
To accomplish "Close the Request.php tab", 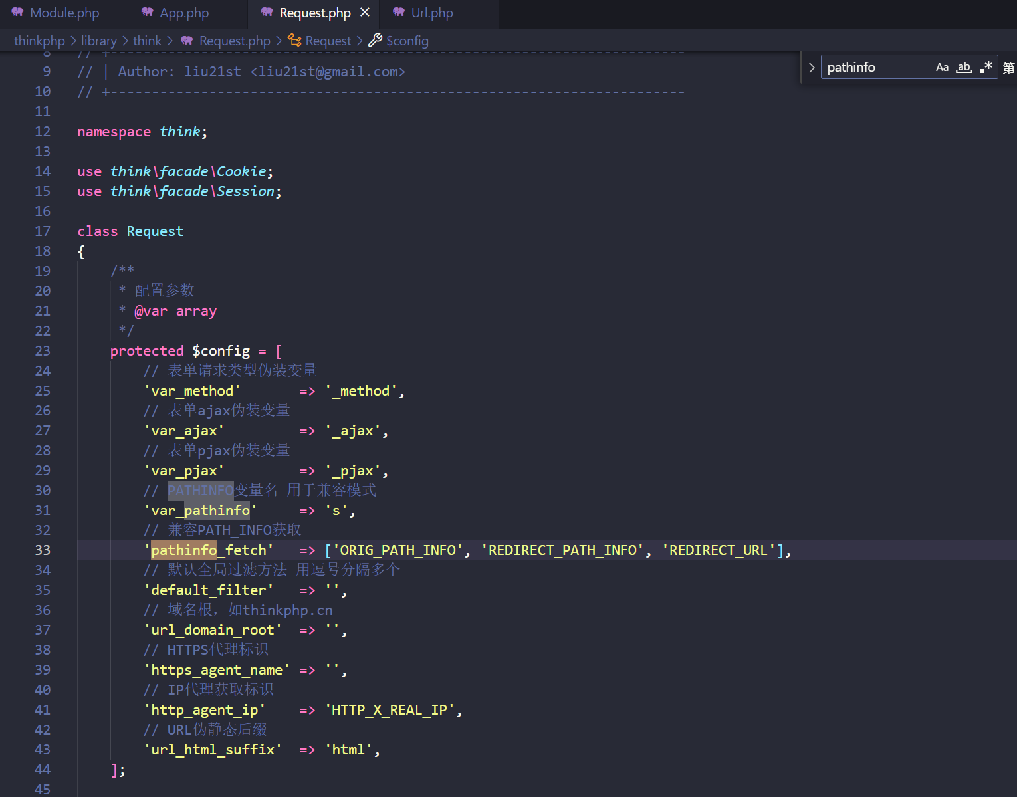I will point(364,13).
